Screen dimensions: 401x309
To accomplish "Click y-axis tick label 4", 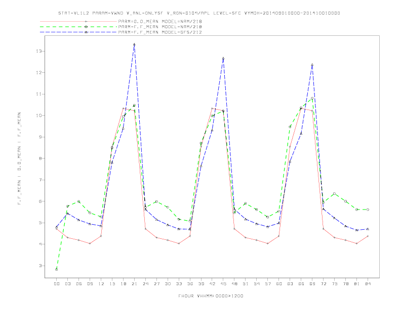I will click(x=40, y=244).
